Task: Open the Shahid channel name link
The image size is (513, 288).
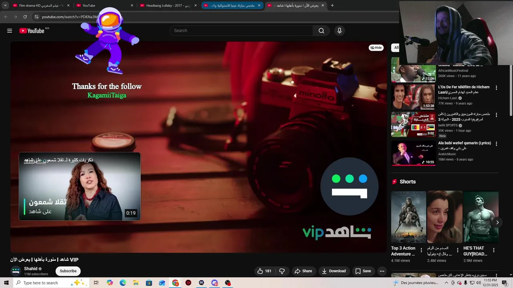Action: 30,269
